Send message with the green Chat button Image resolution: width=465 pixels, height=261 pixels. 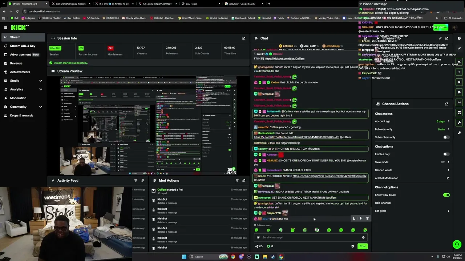coord(363,246)
